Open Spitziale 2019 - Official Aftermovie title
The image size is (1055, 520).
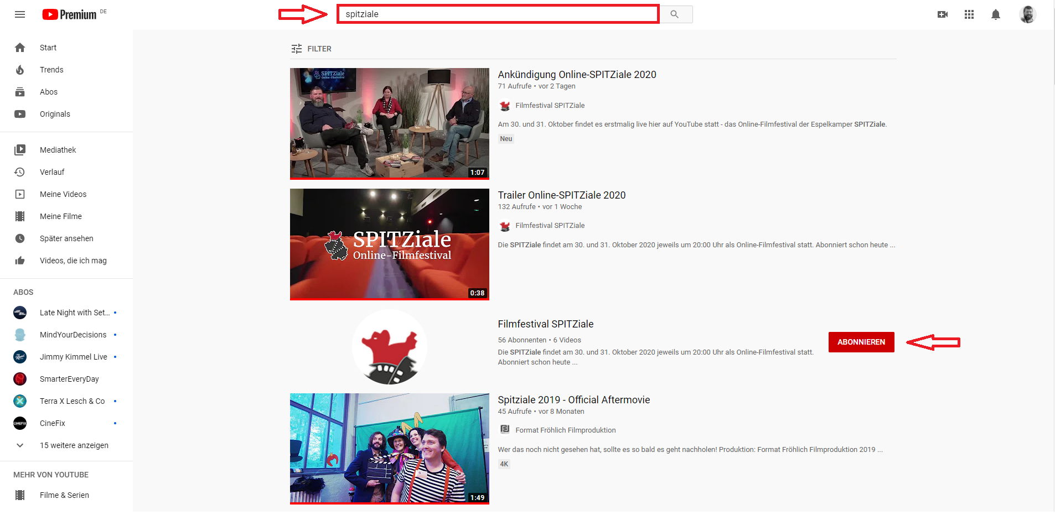coord(574,400)
